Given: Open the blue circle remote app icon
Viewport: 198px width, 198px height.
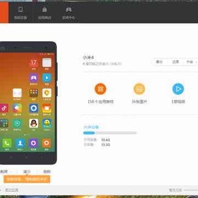Looking at the screenshot, I should 34,108.
